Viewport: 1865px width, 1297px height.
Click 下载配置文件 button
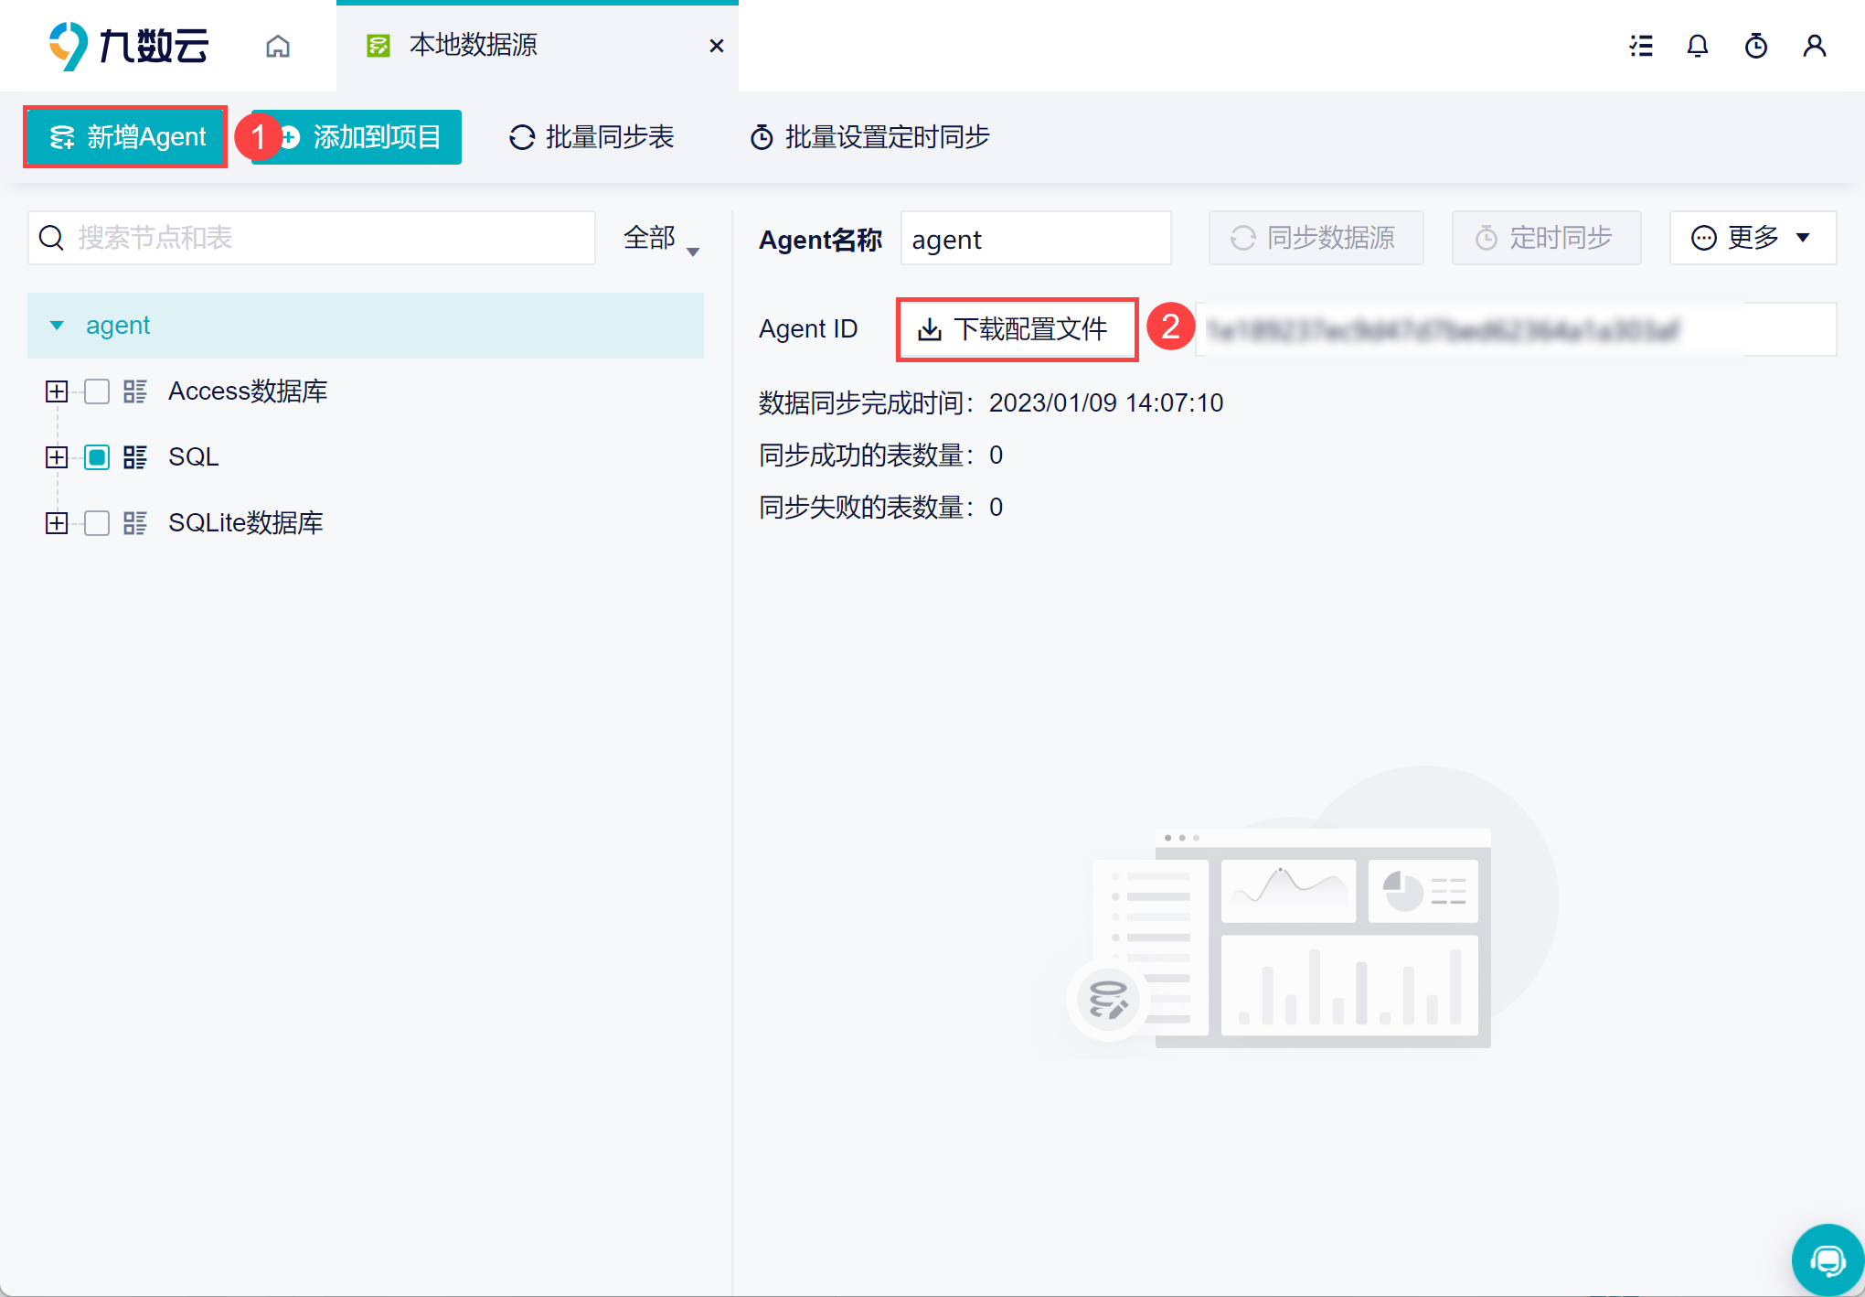[1016, 329]
